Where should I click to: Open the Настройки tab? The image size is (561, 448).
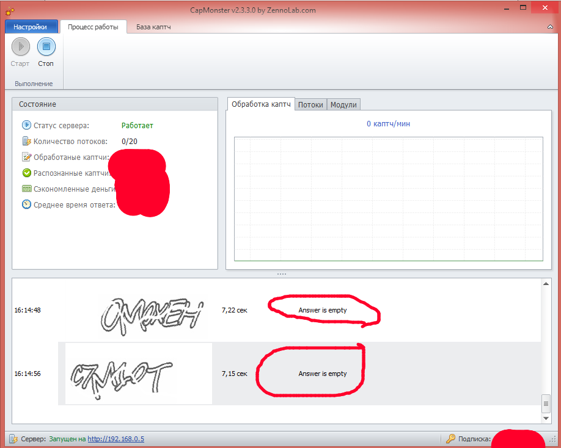(x=31, y=27)
